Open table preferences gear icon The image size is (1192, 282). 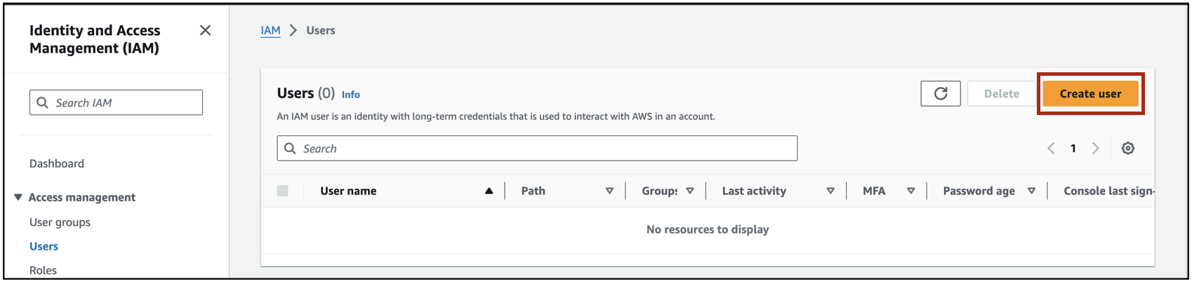click(x=1127, y=148)
